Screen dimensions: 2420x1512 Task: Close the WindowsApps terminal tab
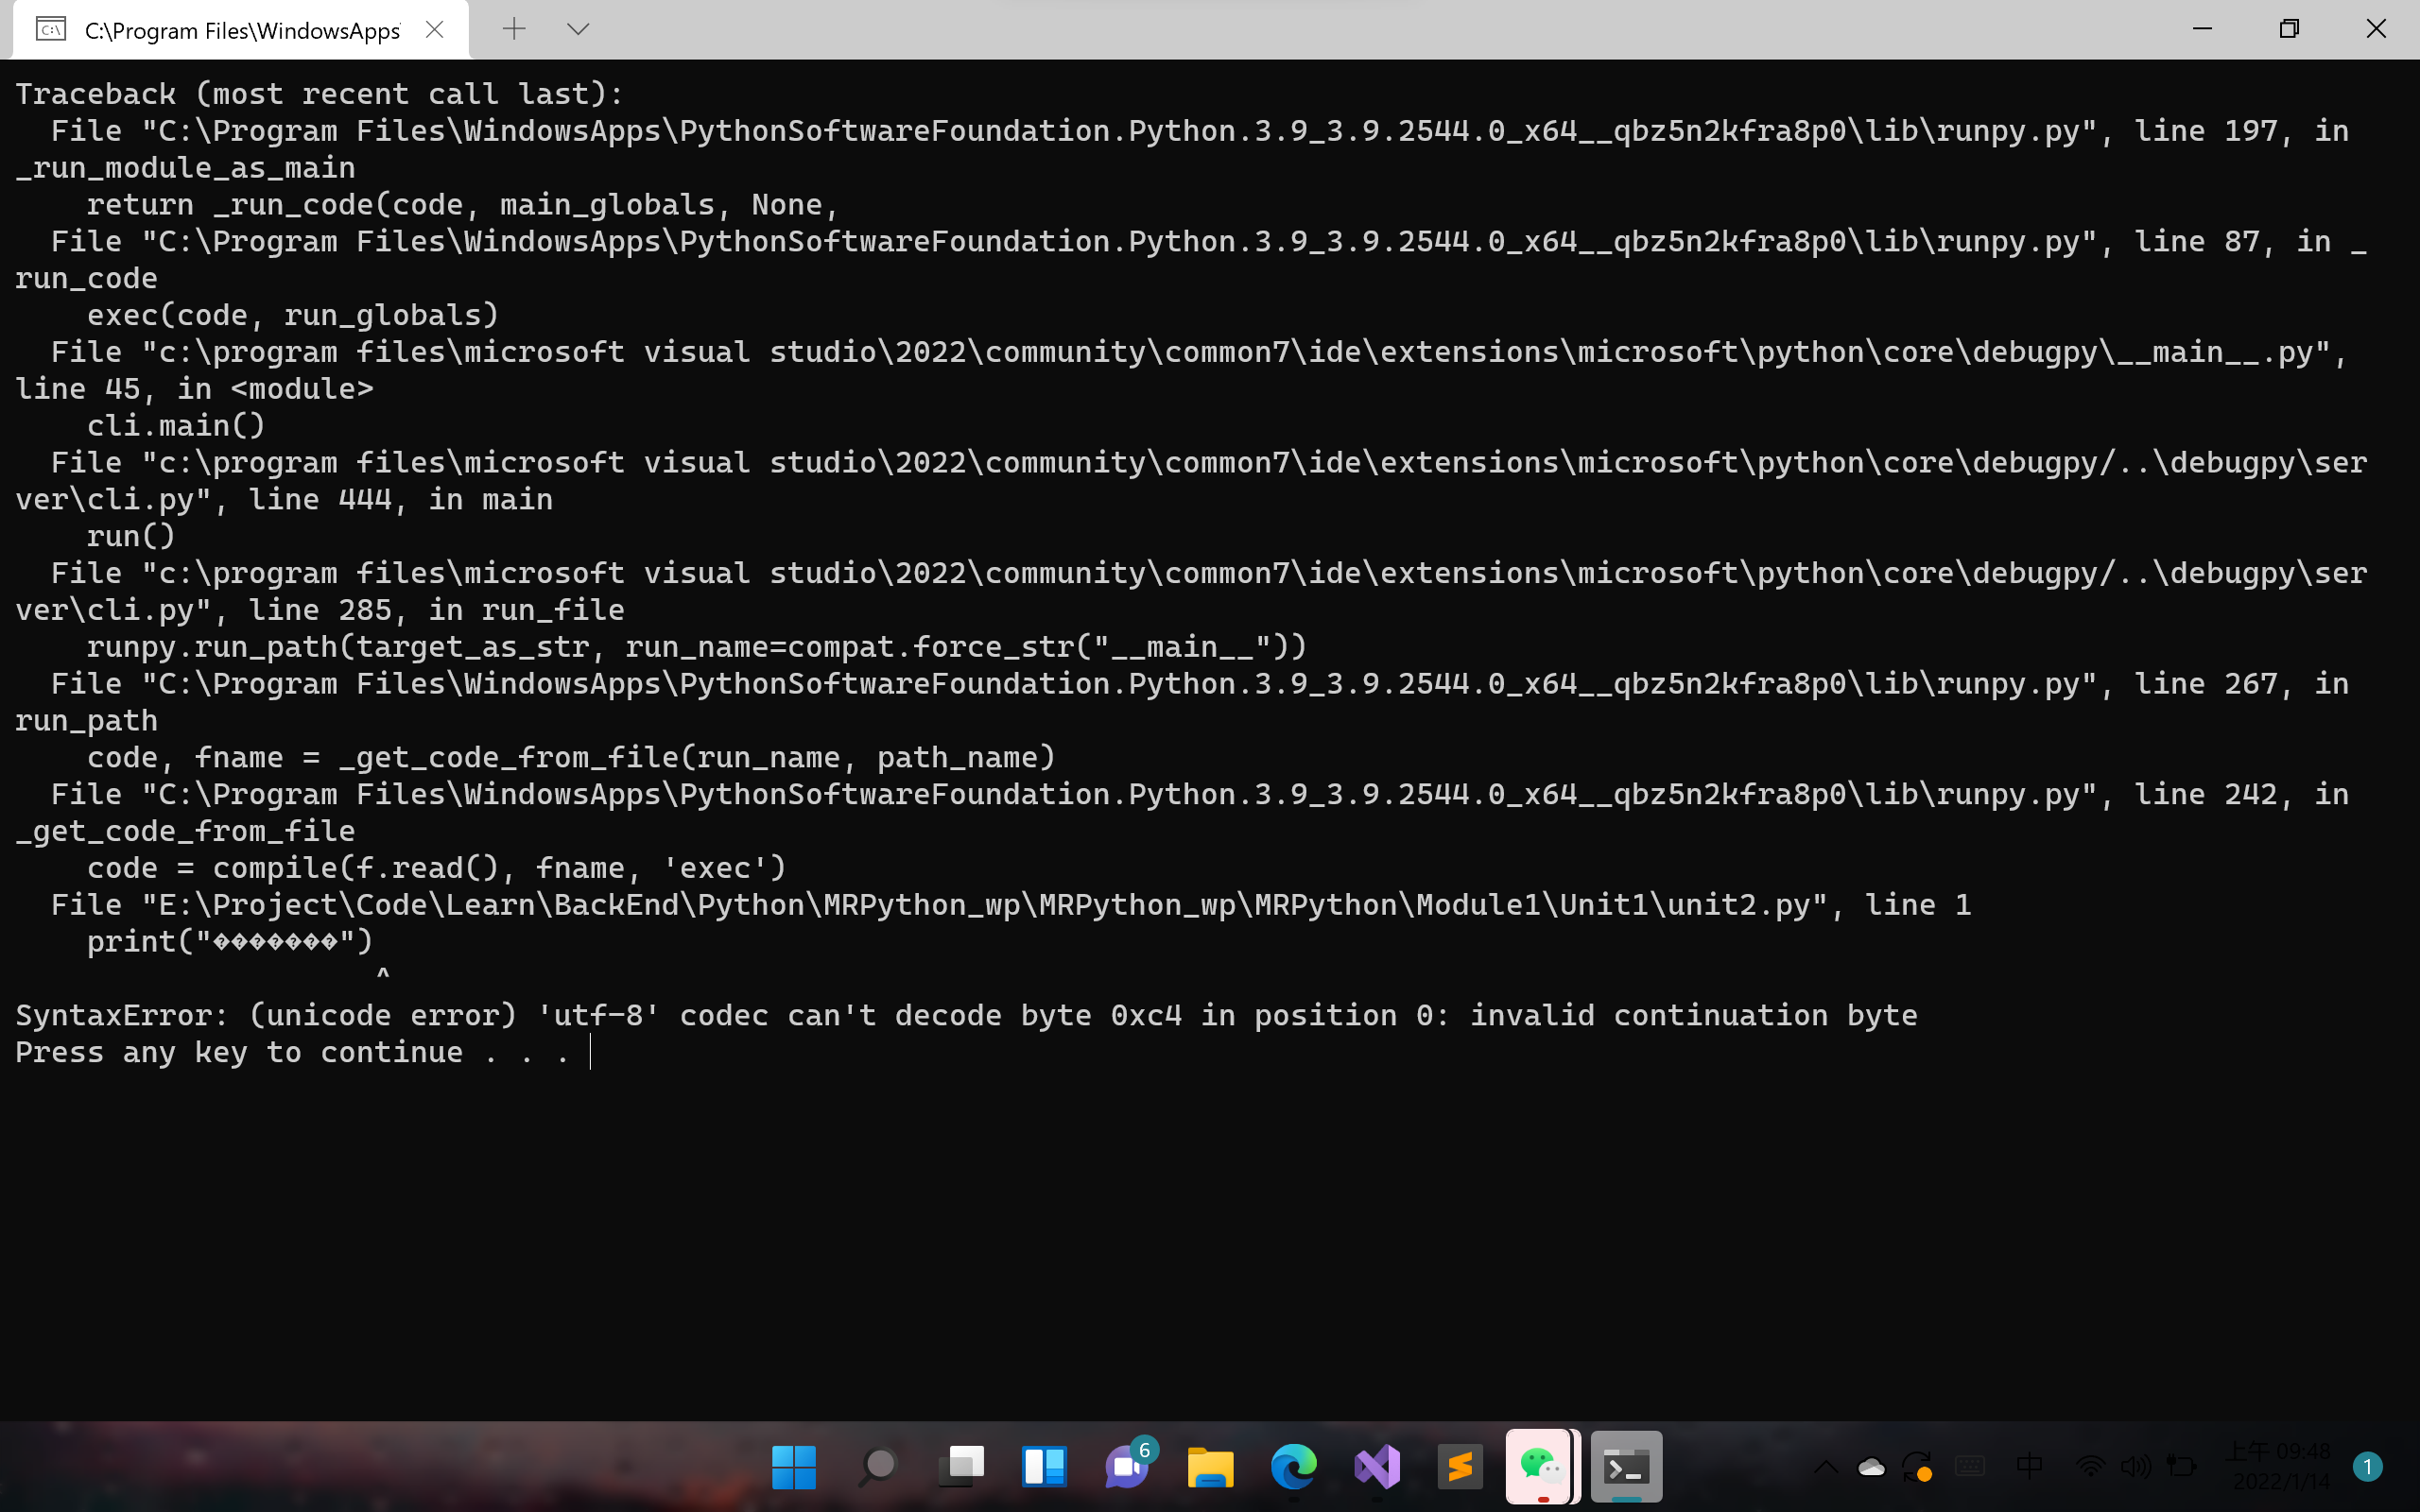pyautogui.click(x=434, y=30)
